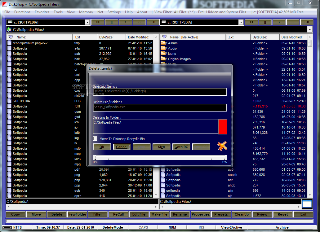The width and height of the screenshot is (320, 232).
Task: Click the Properties button
Action: coord(201,214)
